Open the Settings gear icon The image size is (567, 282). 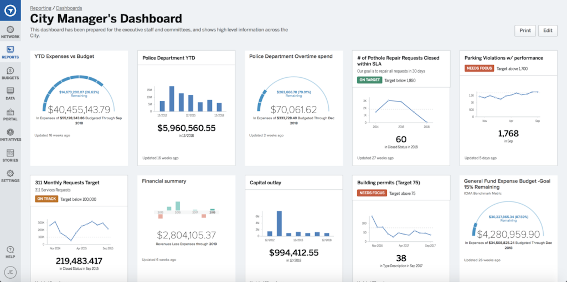10,174
